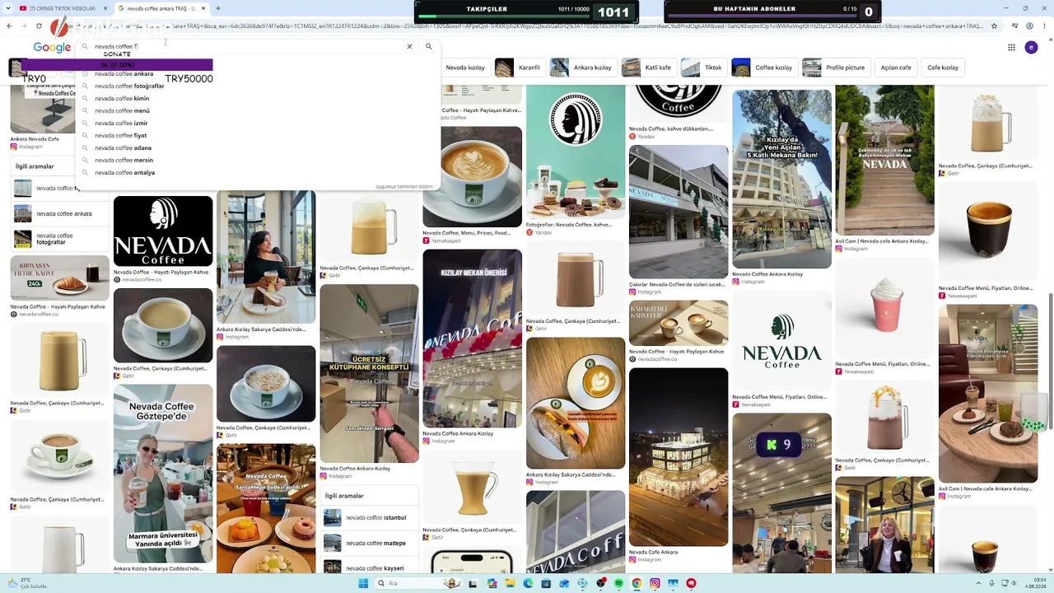Open the 'Ücretsiz Kütüphane Konseptli' image
Viewport: 1054px width, 593px height.
click(x=369, y=373)
